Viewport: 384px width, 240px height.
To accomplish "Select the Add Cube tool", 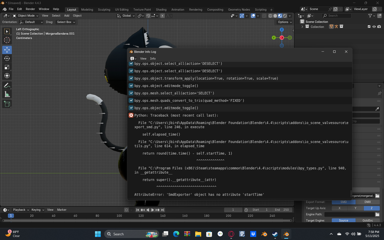I will coord(7,104).
